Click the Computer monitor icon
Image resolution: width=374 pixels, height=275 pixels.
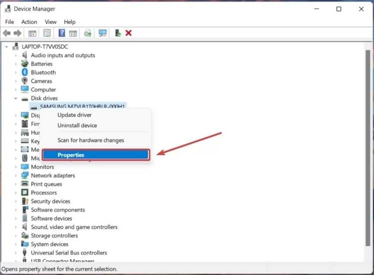click(x=25, y=89)
